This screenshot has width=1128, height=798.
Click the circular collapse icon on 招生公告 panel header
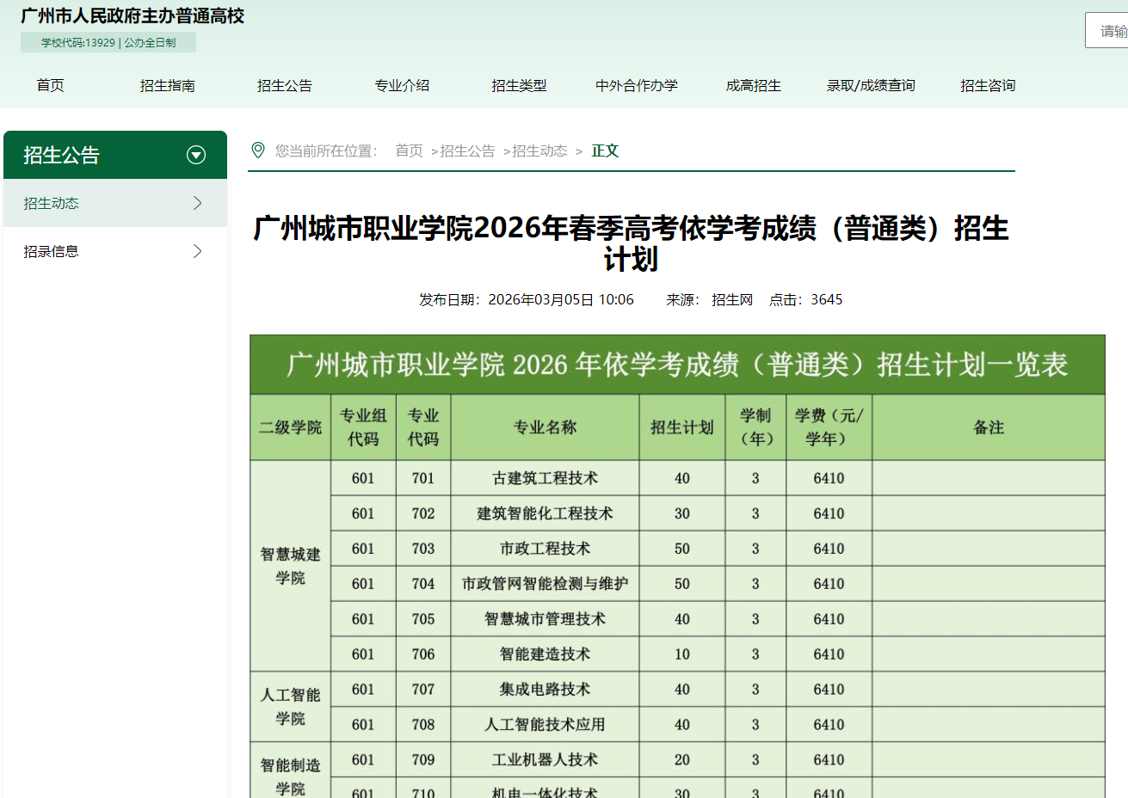coord(196,155)
